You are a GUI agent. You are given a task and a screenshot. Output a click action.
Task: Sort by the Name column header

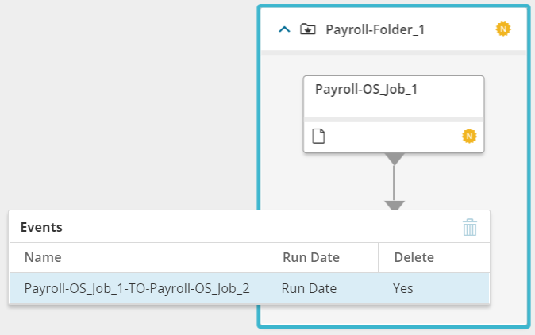pos(43,257)
